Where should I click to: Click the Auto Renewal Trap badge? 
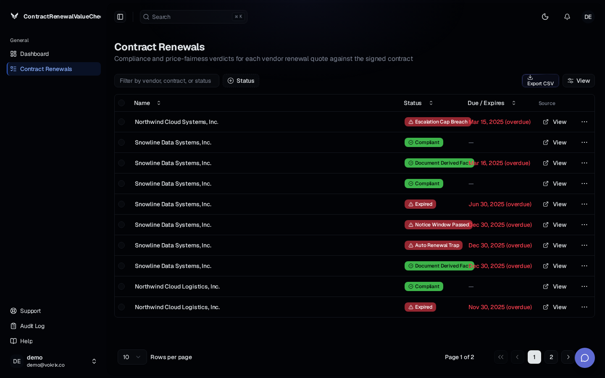tap(434, 245)
